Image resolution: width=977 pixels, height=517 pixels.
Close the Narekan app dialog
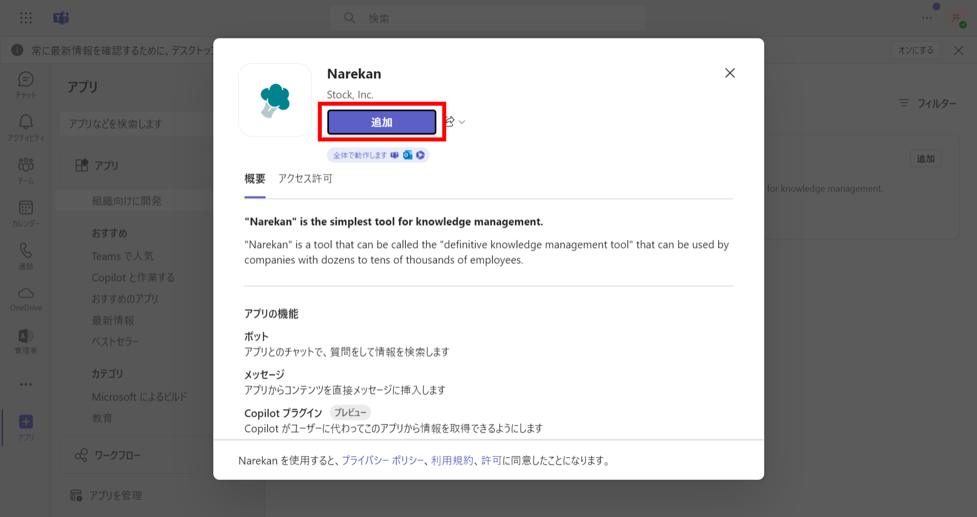coord(730,73)
